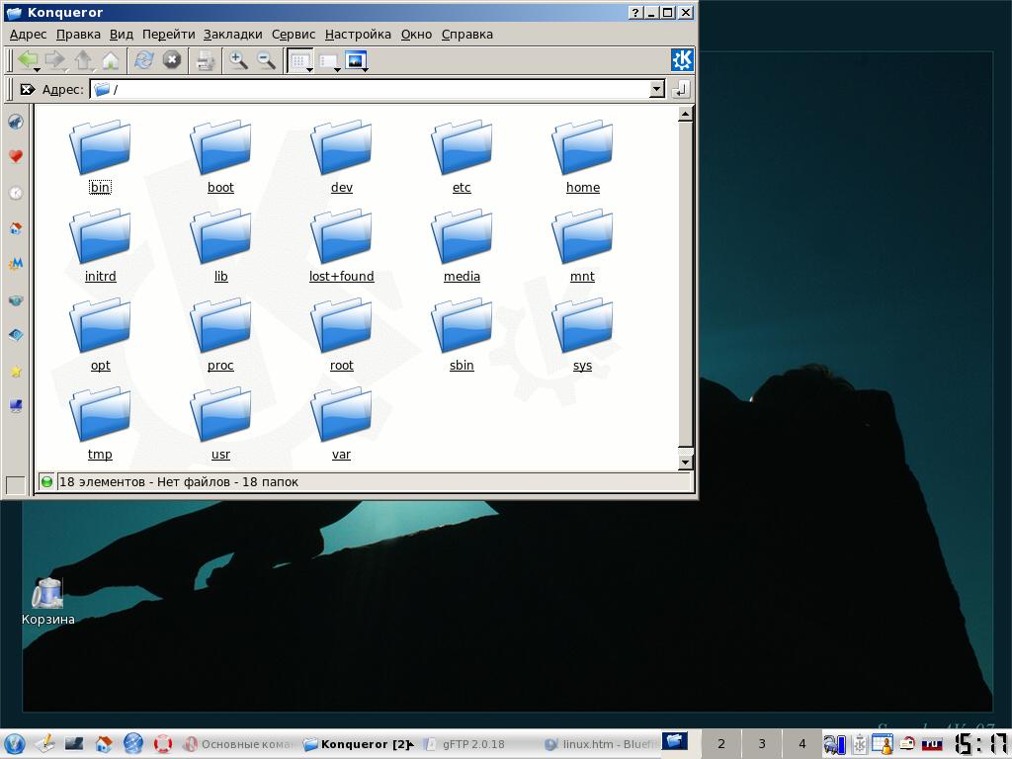This screenshot has width=1012, height=759.
Task: Click the scroll down arrow of the file view
Action: [x=685, y=463]
